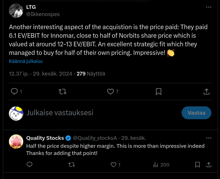Bookmark the Quality Stocks reply
The image size is (220, 179).
click(x=197, y=165)
